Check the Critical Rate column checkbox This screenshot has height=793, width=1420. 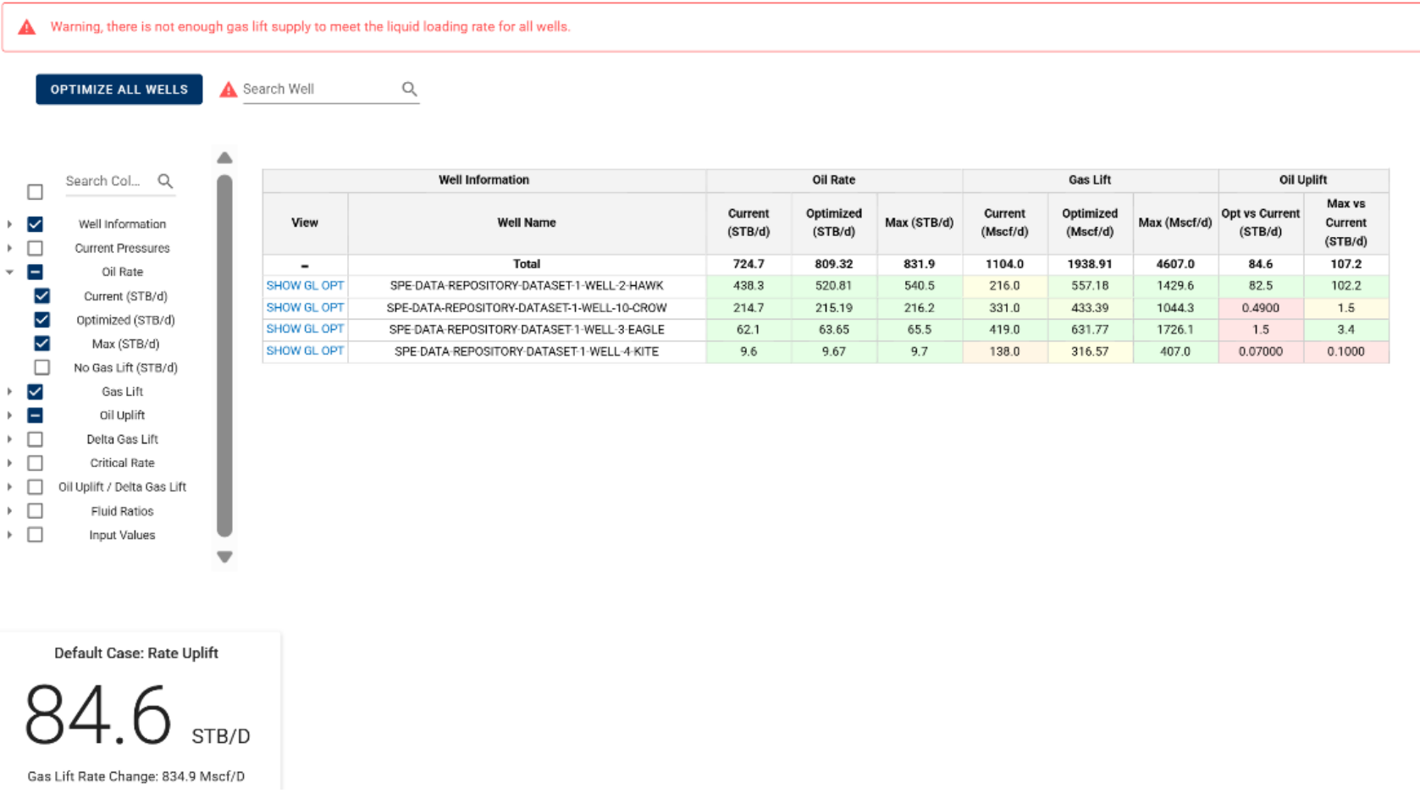pyautogui.click(x=35, y=463)
